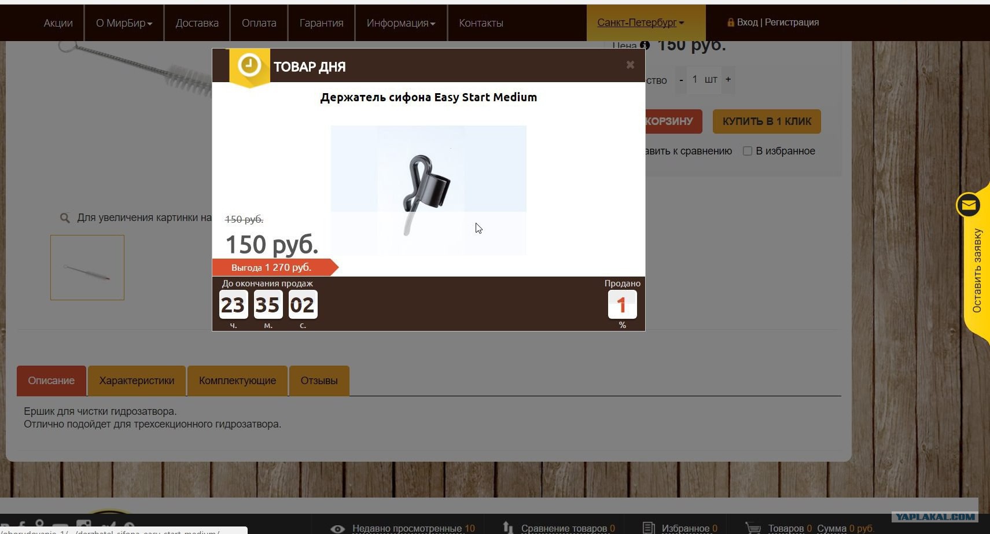Open Сравнение товаров link
The height and width of the screenshot is (534, 990).
click(564, 529)
